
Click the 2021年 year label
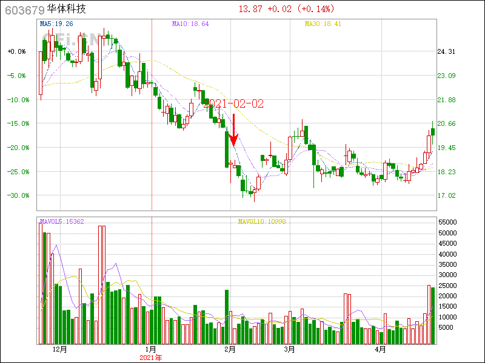click(x=151, y=358)
